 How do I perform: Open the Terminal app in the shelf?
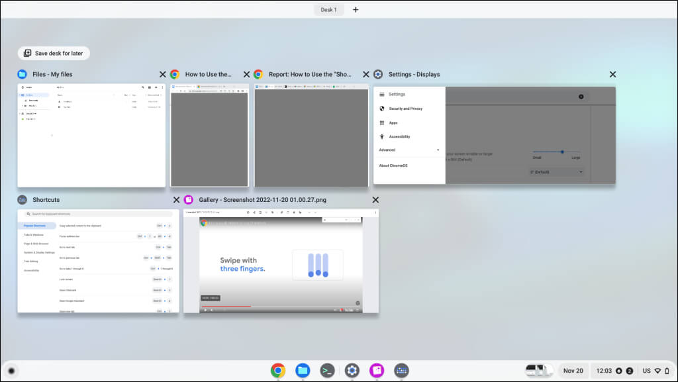[327, 371]
